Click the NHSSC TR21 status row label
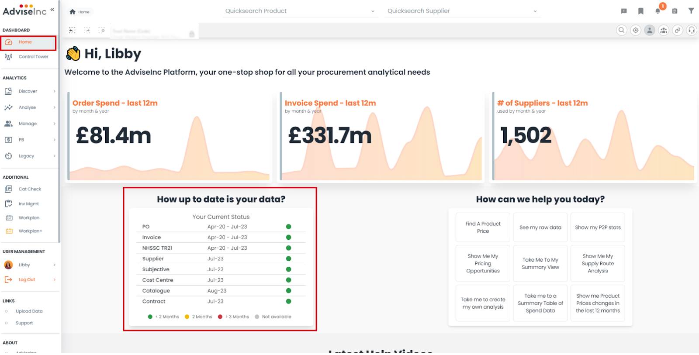 157,248
